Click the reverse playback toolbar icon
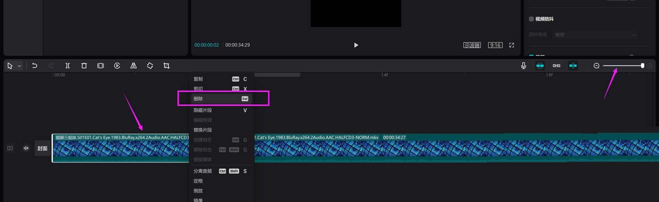 pos(117,66)
